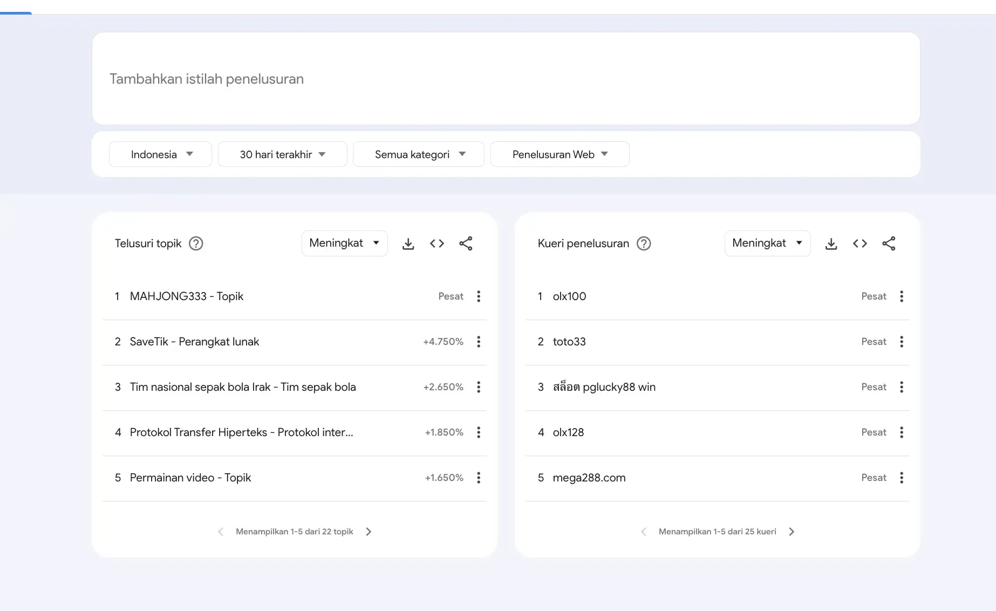Click the Telusuri topik heading
The width and height of the screenshot is (996, 611).
[x=148, y=243]
